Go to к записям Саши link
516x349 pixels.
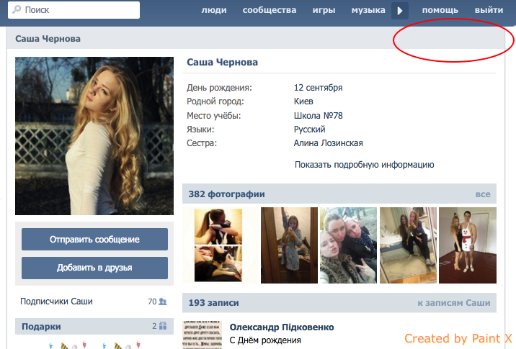pos(454,303)
